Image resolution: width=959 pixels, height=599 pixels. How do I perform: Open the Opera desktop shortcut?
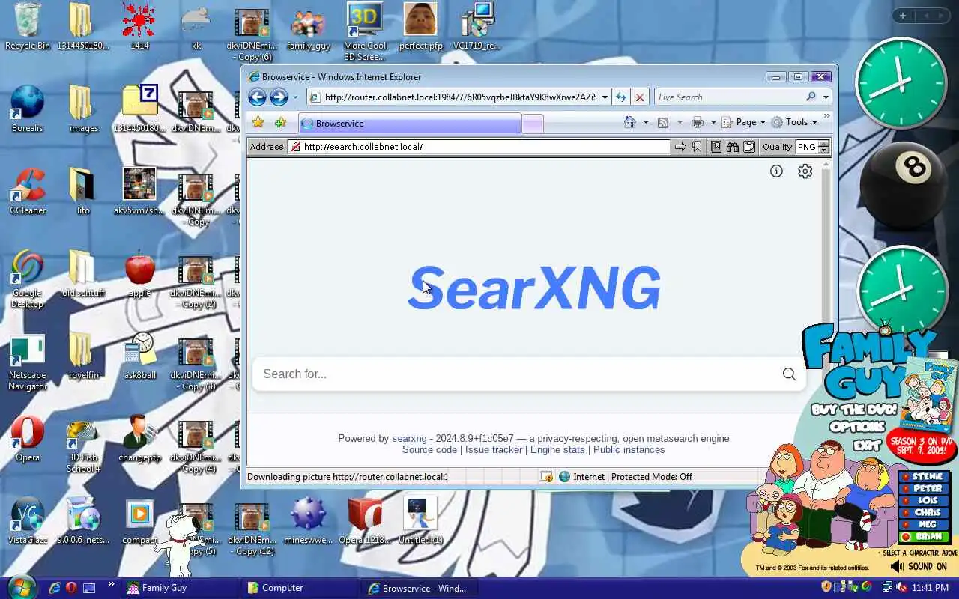pos(28,438)
